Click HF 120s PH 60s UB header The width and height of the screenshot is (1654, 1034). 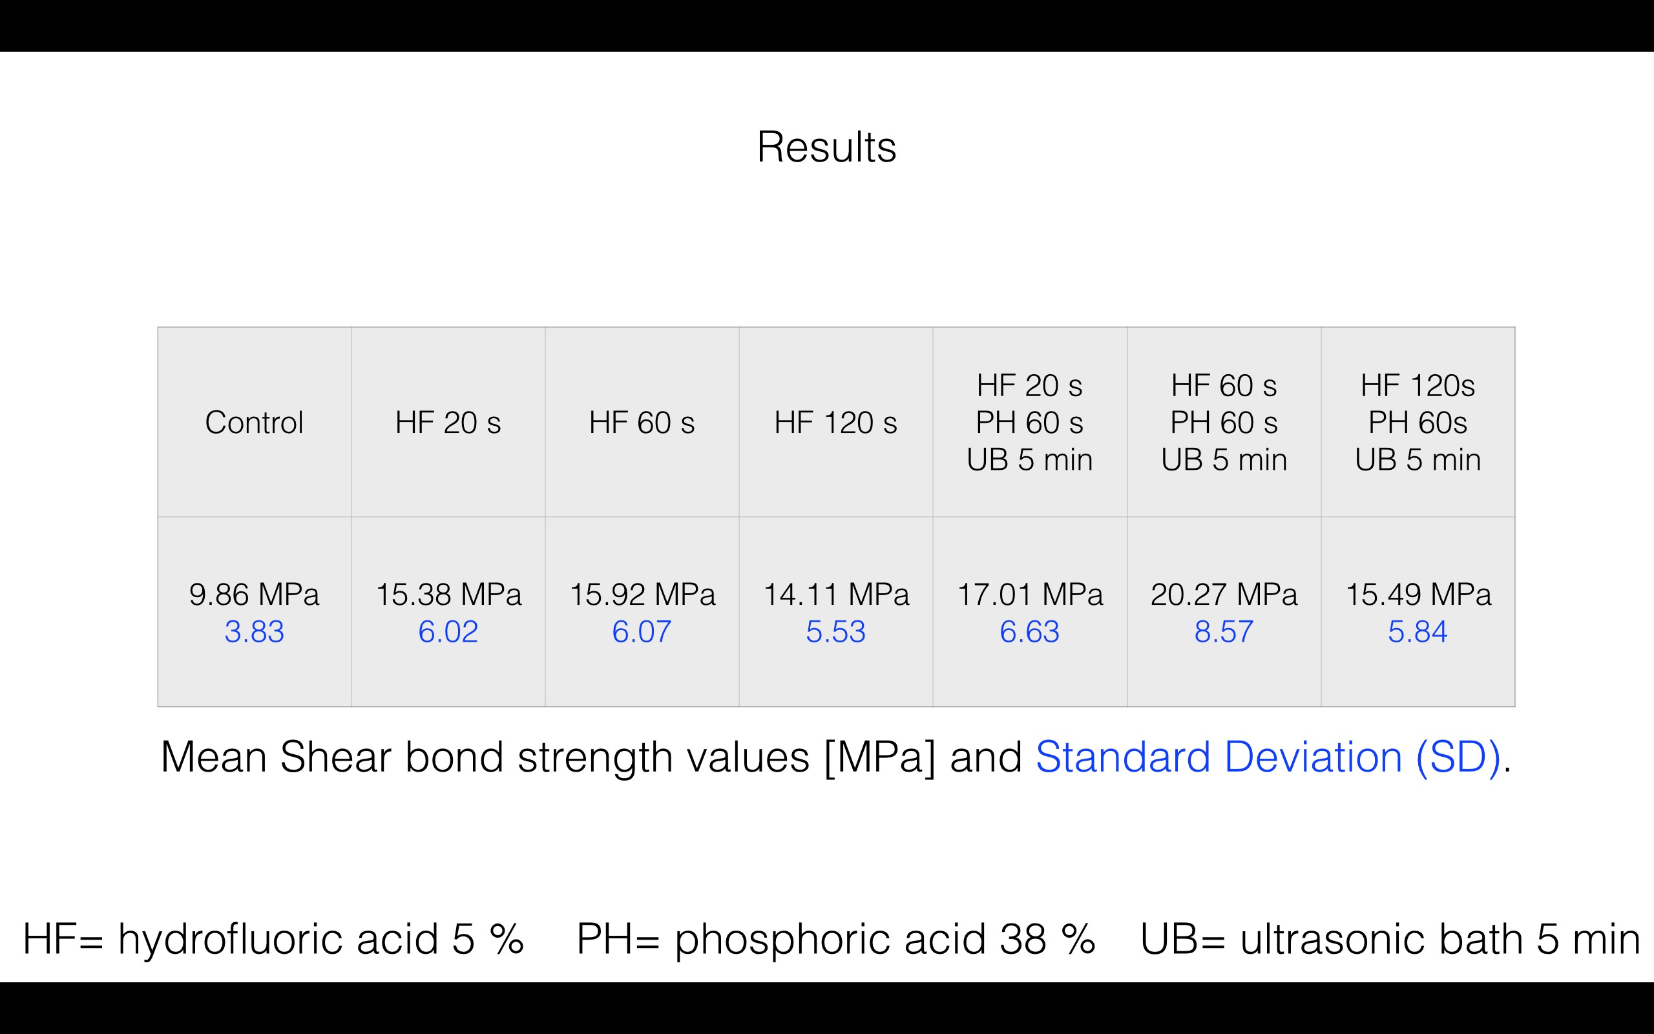pyautogui.click(x=1418, y=422)
